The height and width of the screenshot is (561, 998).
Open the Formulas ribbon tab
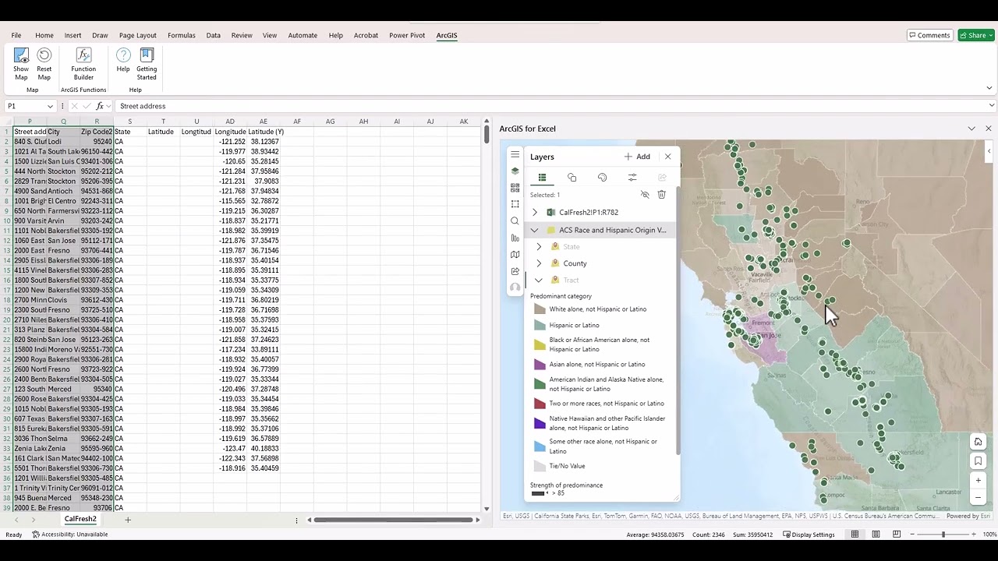[182, 35]
